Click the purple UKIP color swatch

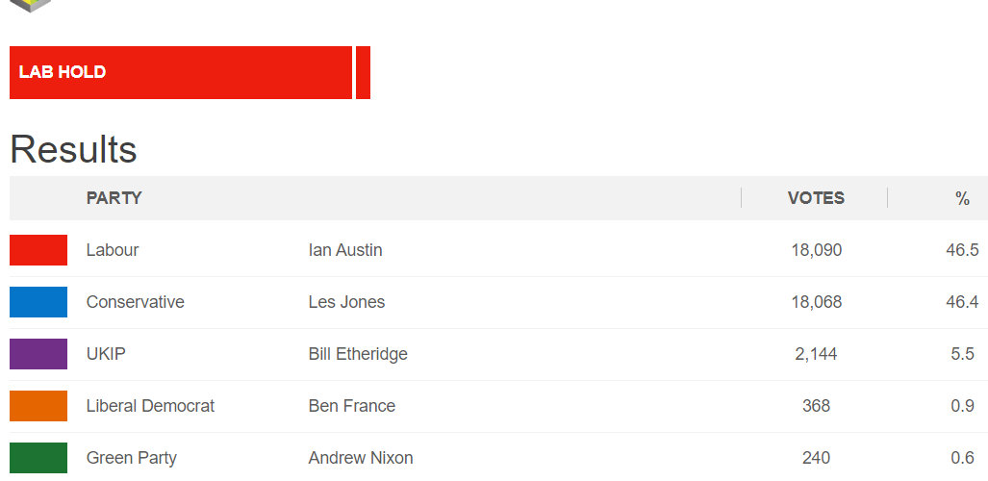(x=38, y=354)
